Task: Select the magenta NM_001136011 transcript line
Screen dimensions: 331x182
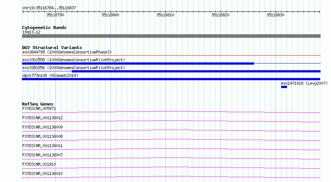Action: tap(171, 149)
